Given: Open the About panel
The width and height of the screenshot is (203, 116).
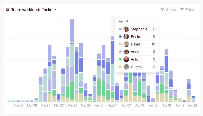Looking at the screenshot, I should pyautogui.click(x=168, y=10).
